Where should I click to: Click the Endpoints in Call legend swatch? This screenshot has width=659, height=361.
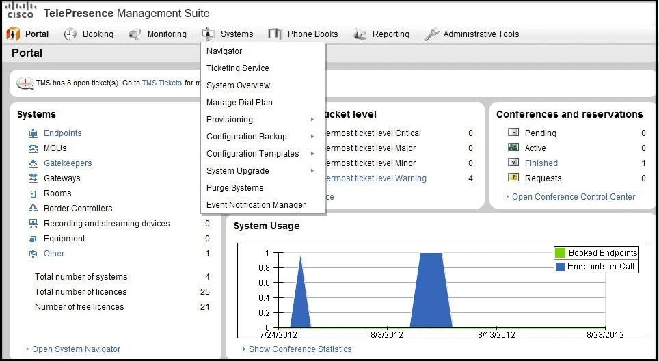[561, 267]
